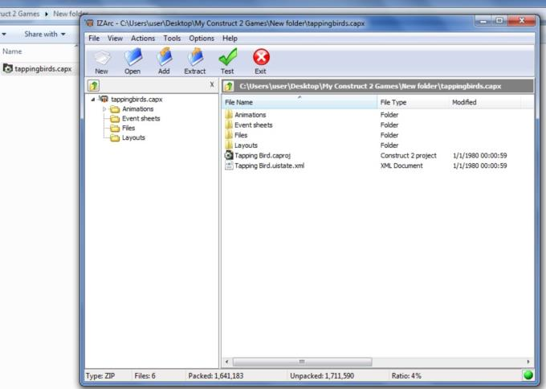Screen dimensions: 546x389
Task: Click the Tapping Bird.caproj file icon
Action: 229,155
